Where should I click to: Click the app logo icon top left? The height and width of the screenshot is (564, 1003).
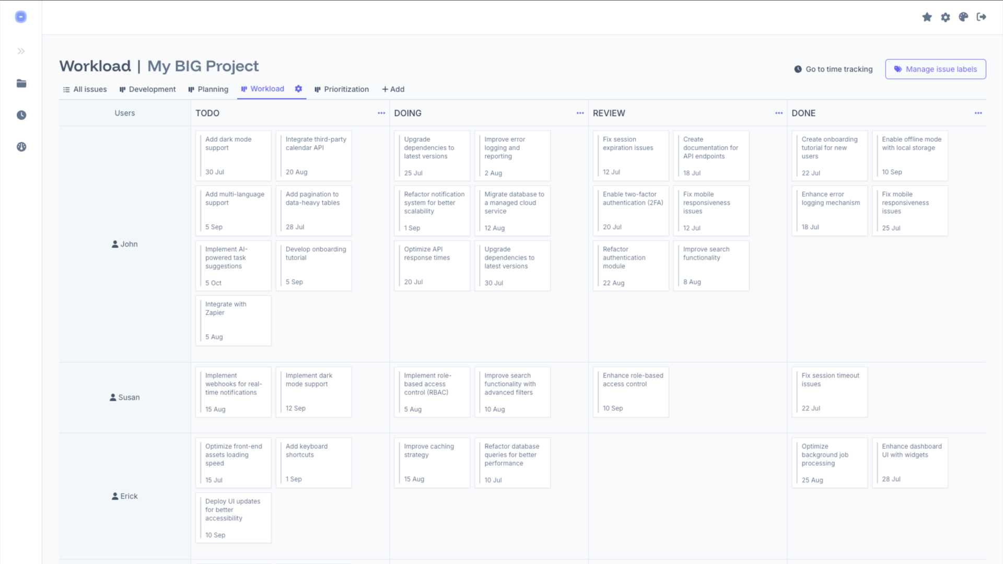point(21,17)
